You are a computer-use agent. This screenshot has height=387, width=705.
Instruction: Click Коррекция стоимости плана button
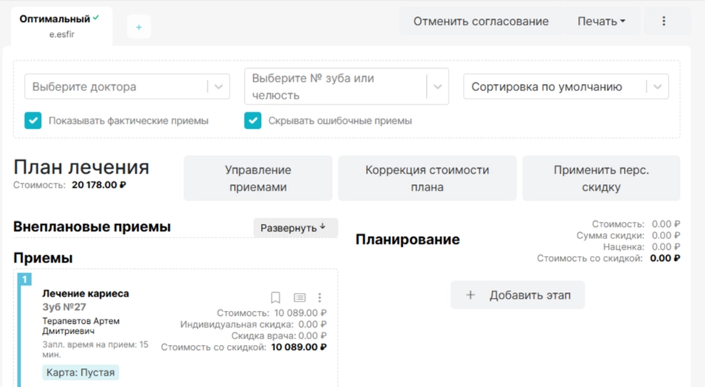coord(427,178)
